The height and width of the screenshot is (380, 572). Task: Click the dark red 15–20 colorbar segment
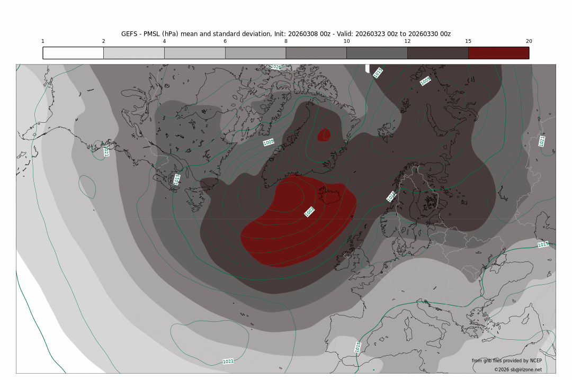pos(498,53)
